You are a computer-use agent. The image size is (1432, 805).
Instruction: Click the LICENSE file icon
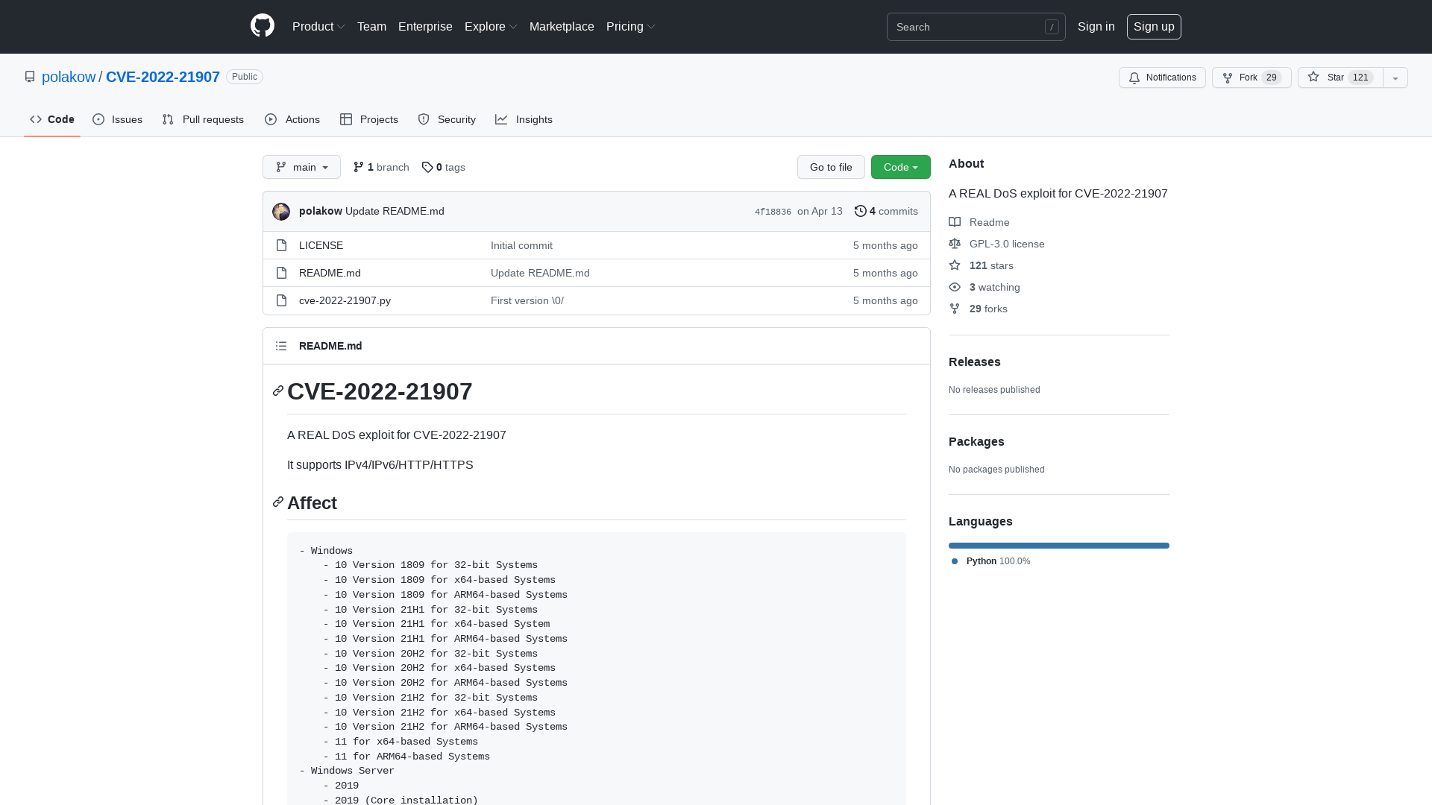coord(281,245)
